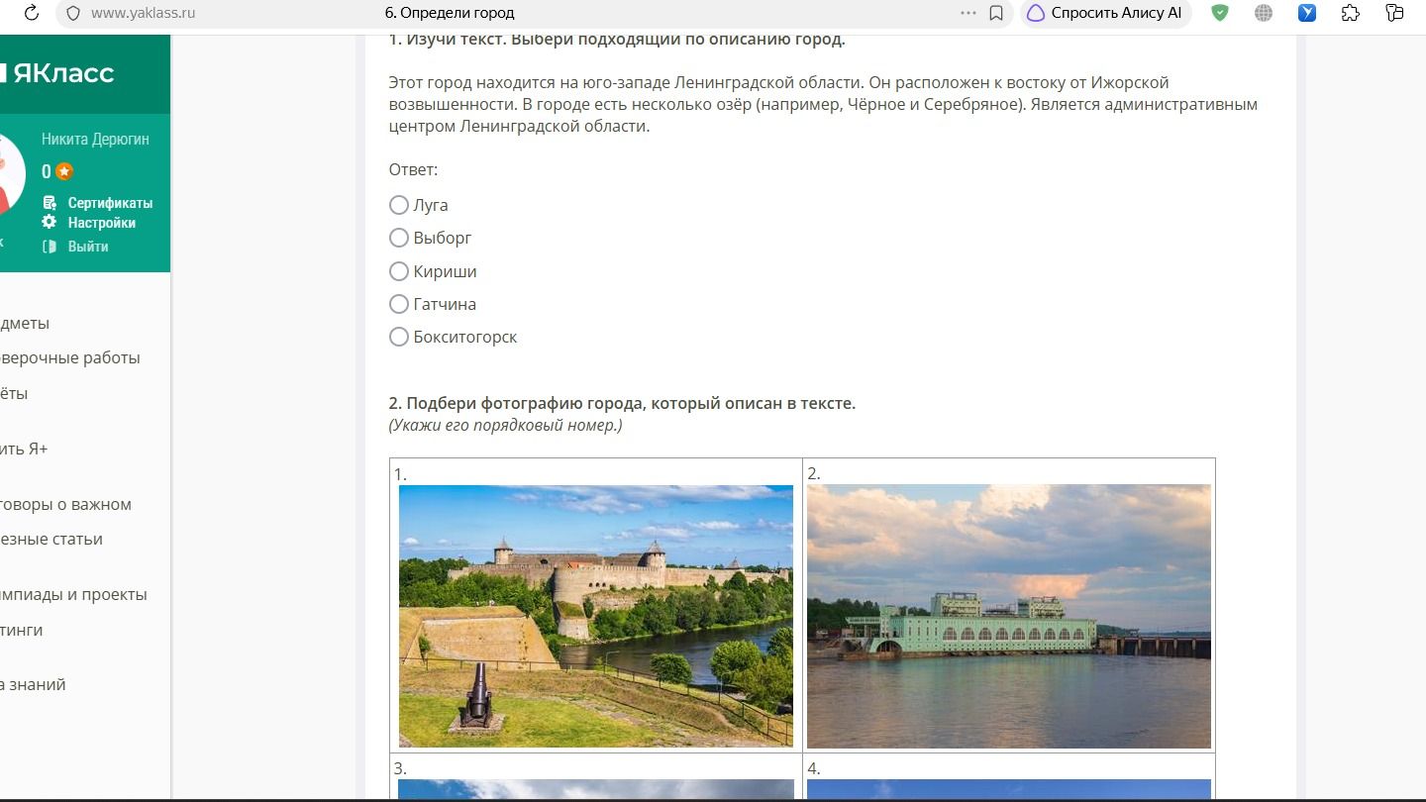Click the gear icon beside Настройки
Viewport: 1426px width, 802px height.
click(x=50, y=223)
